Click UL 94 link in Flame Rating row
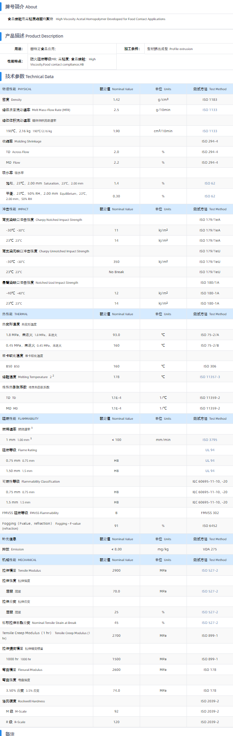The height and width of the screenshot is (736, 233). click(210, 450)
